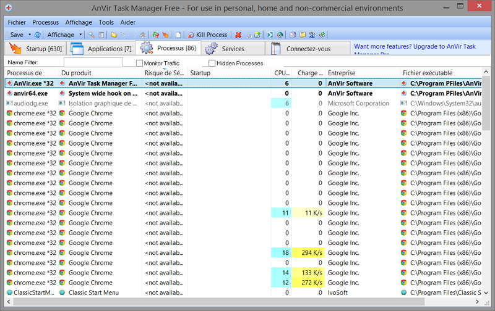Click the vertical scrollbar down arrow
Viewport: 495px width, 311px height.
point(486,292)
